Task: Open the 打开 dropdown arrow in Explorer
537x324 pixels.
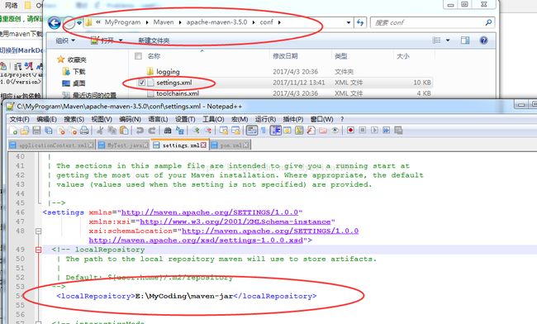Action: click(121, 40)
